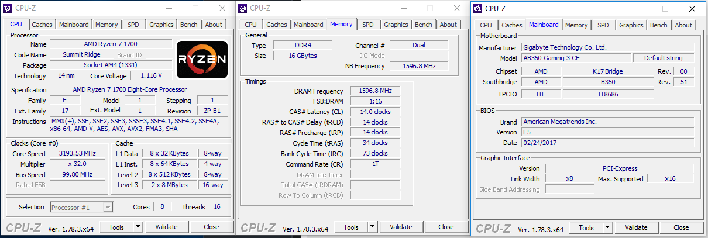
Task: Click the IT8686 LPCIO field
Action: coord(608,94)
